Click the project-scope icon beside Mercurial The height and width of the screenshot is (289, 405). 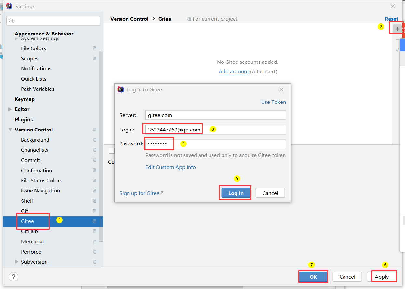(x=94, y=241)
